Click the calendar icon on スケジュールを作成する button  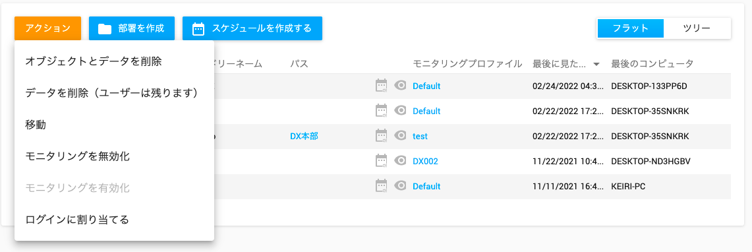198,29
